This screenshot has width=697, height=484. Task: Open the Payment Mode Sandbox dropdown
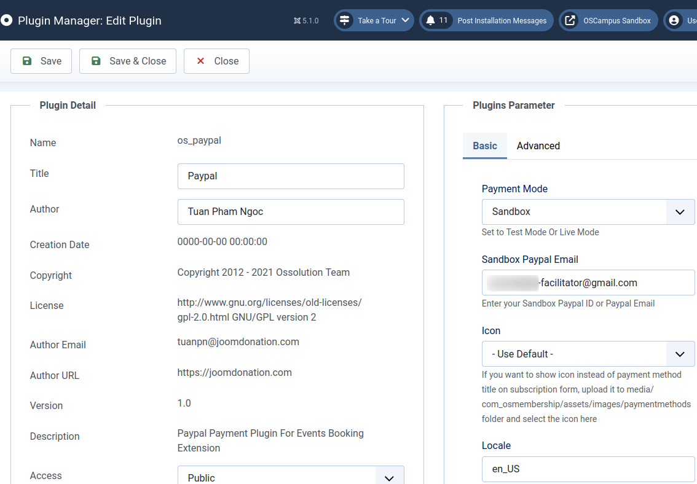click(588, 212)
